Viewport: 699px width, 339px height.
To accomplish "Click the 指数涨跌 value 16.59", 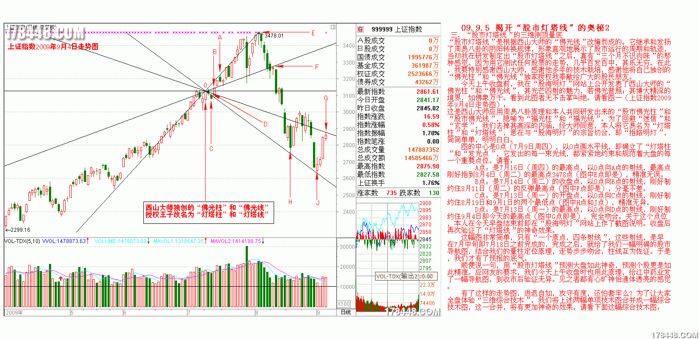I will [x=431, y=116].
